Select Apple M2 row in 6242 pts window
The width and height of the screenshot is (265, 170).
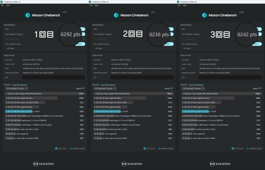222,134
